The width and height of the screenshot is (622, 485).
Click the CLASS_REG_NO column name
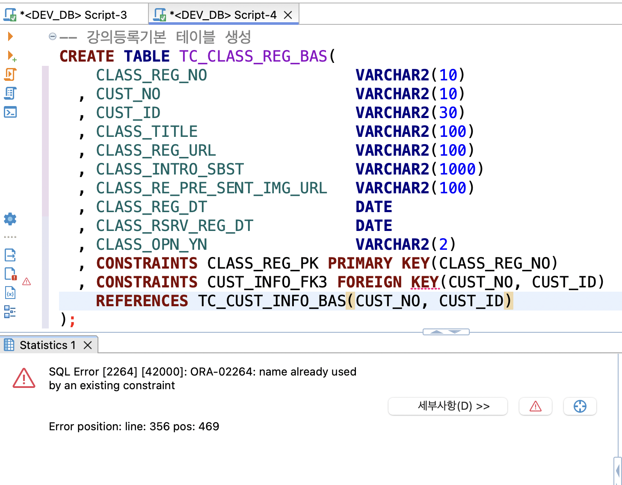pos(151,75)
